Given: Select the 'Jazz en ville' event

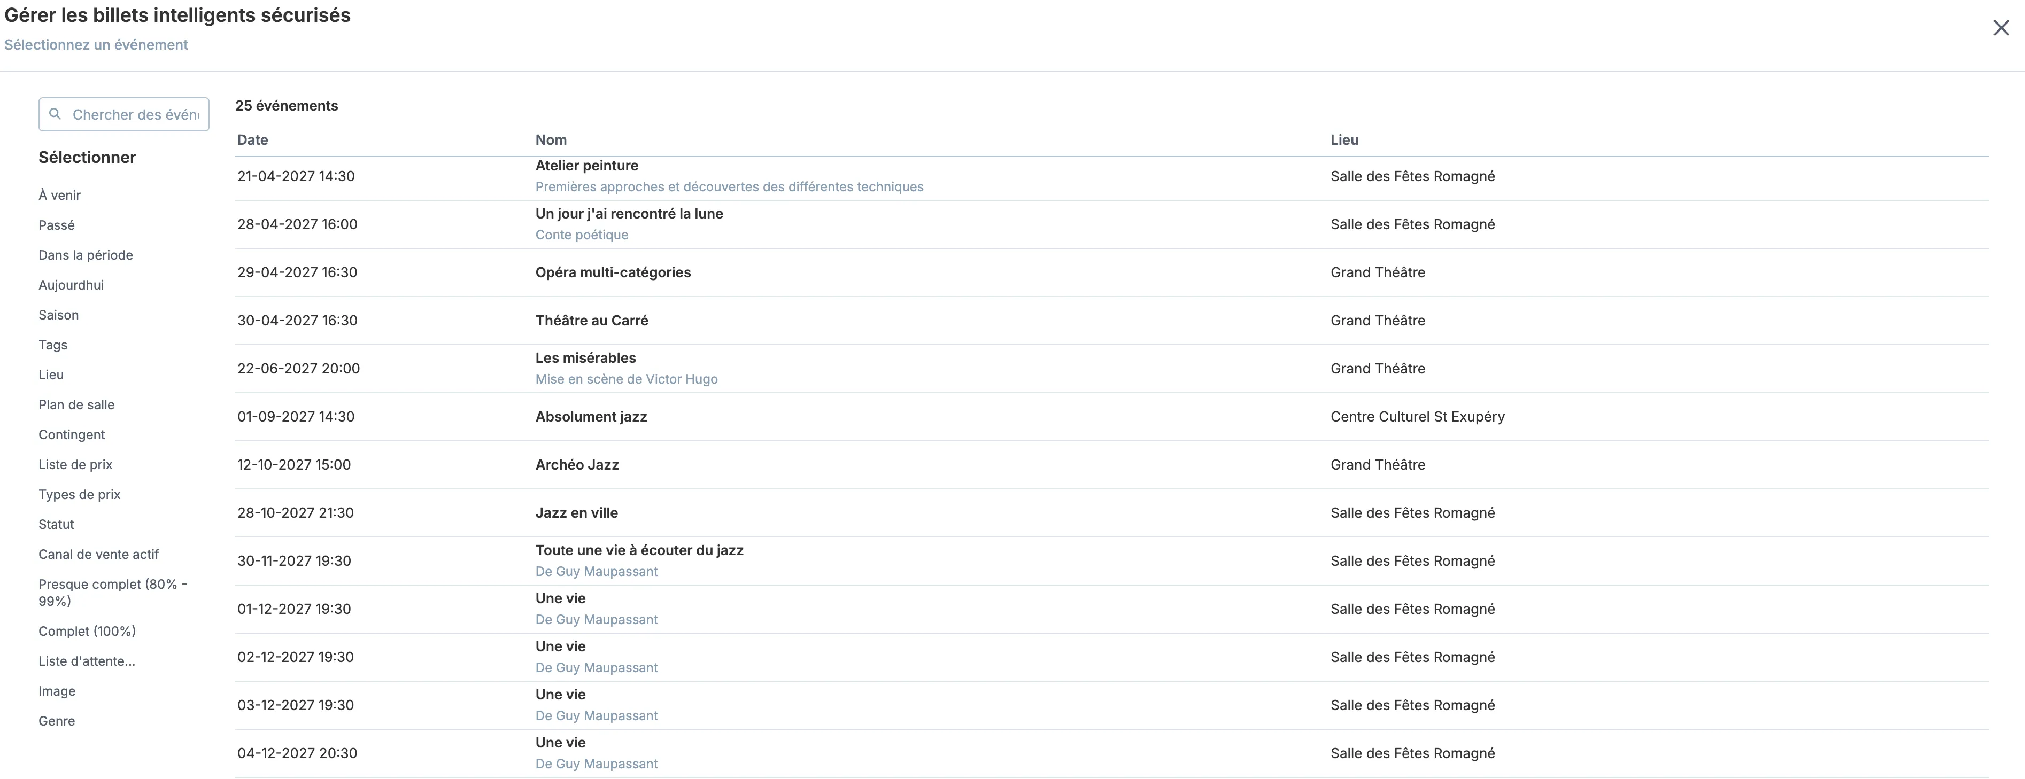Looking at the screenshot, I should [1111, 513].
